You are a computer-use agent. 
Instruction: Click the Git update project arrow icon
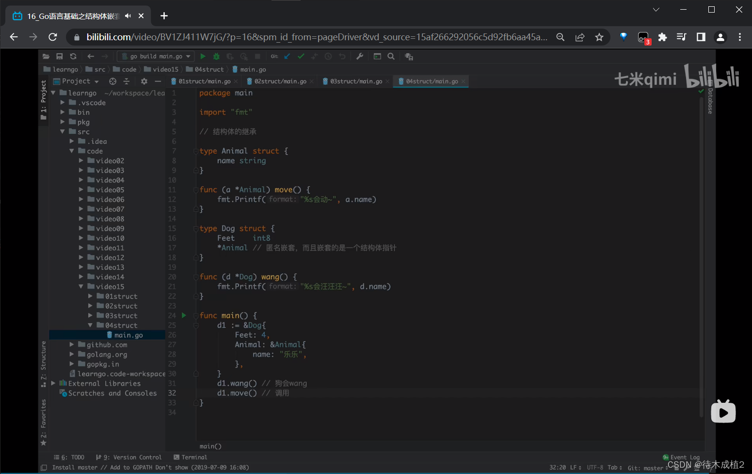[287, 56]
